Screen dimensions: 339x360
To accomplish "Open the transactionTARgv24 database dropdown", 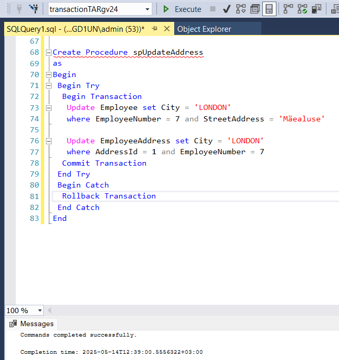I will click(147, 9).
